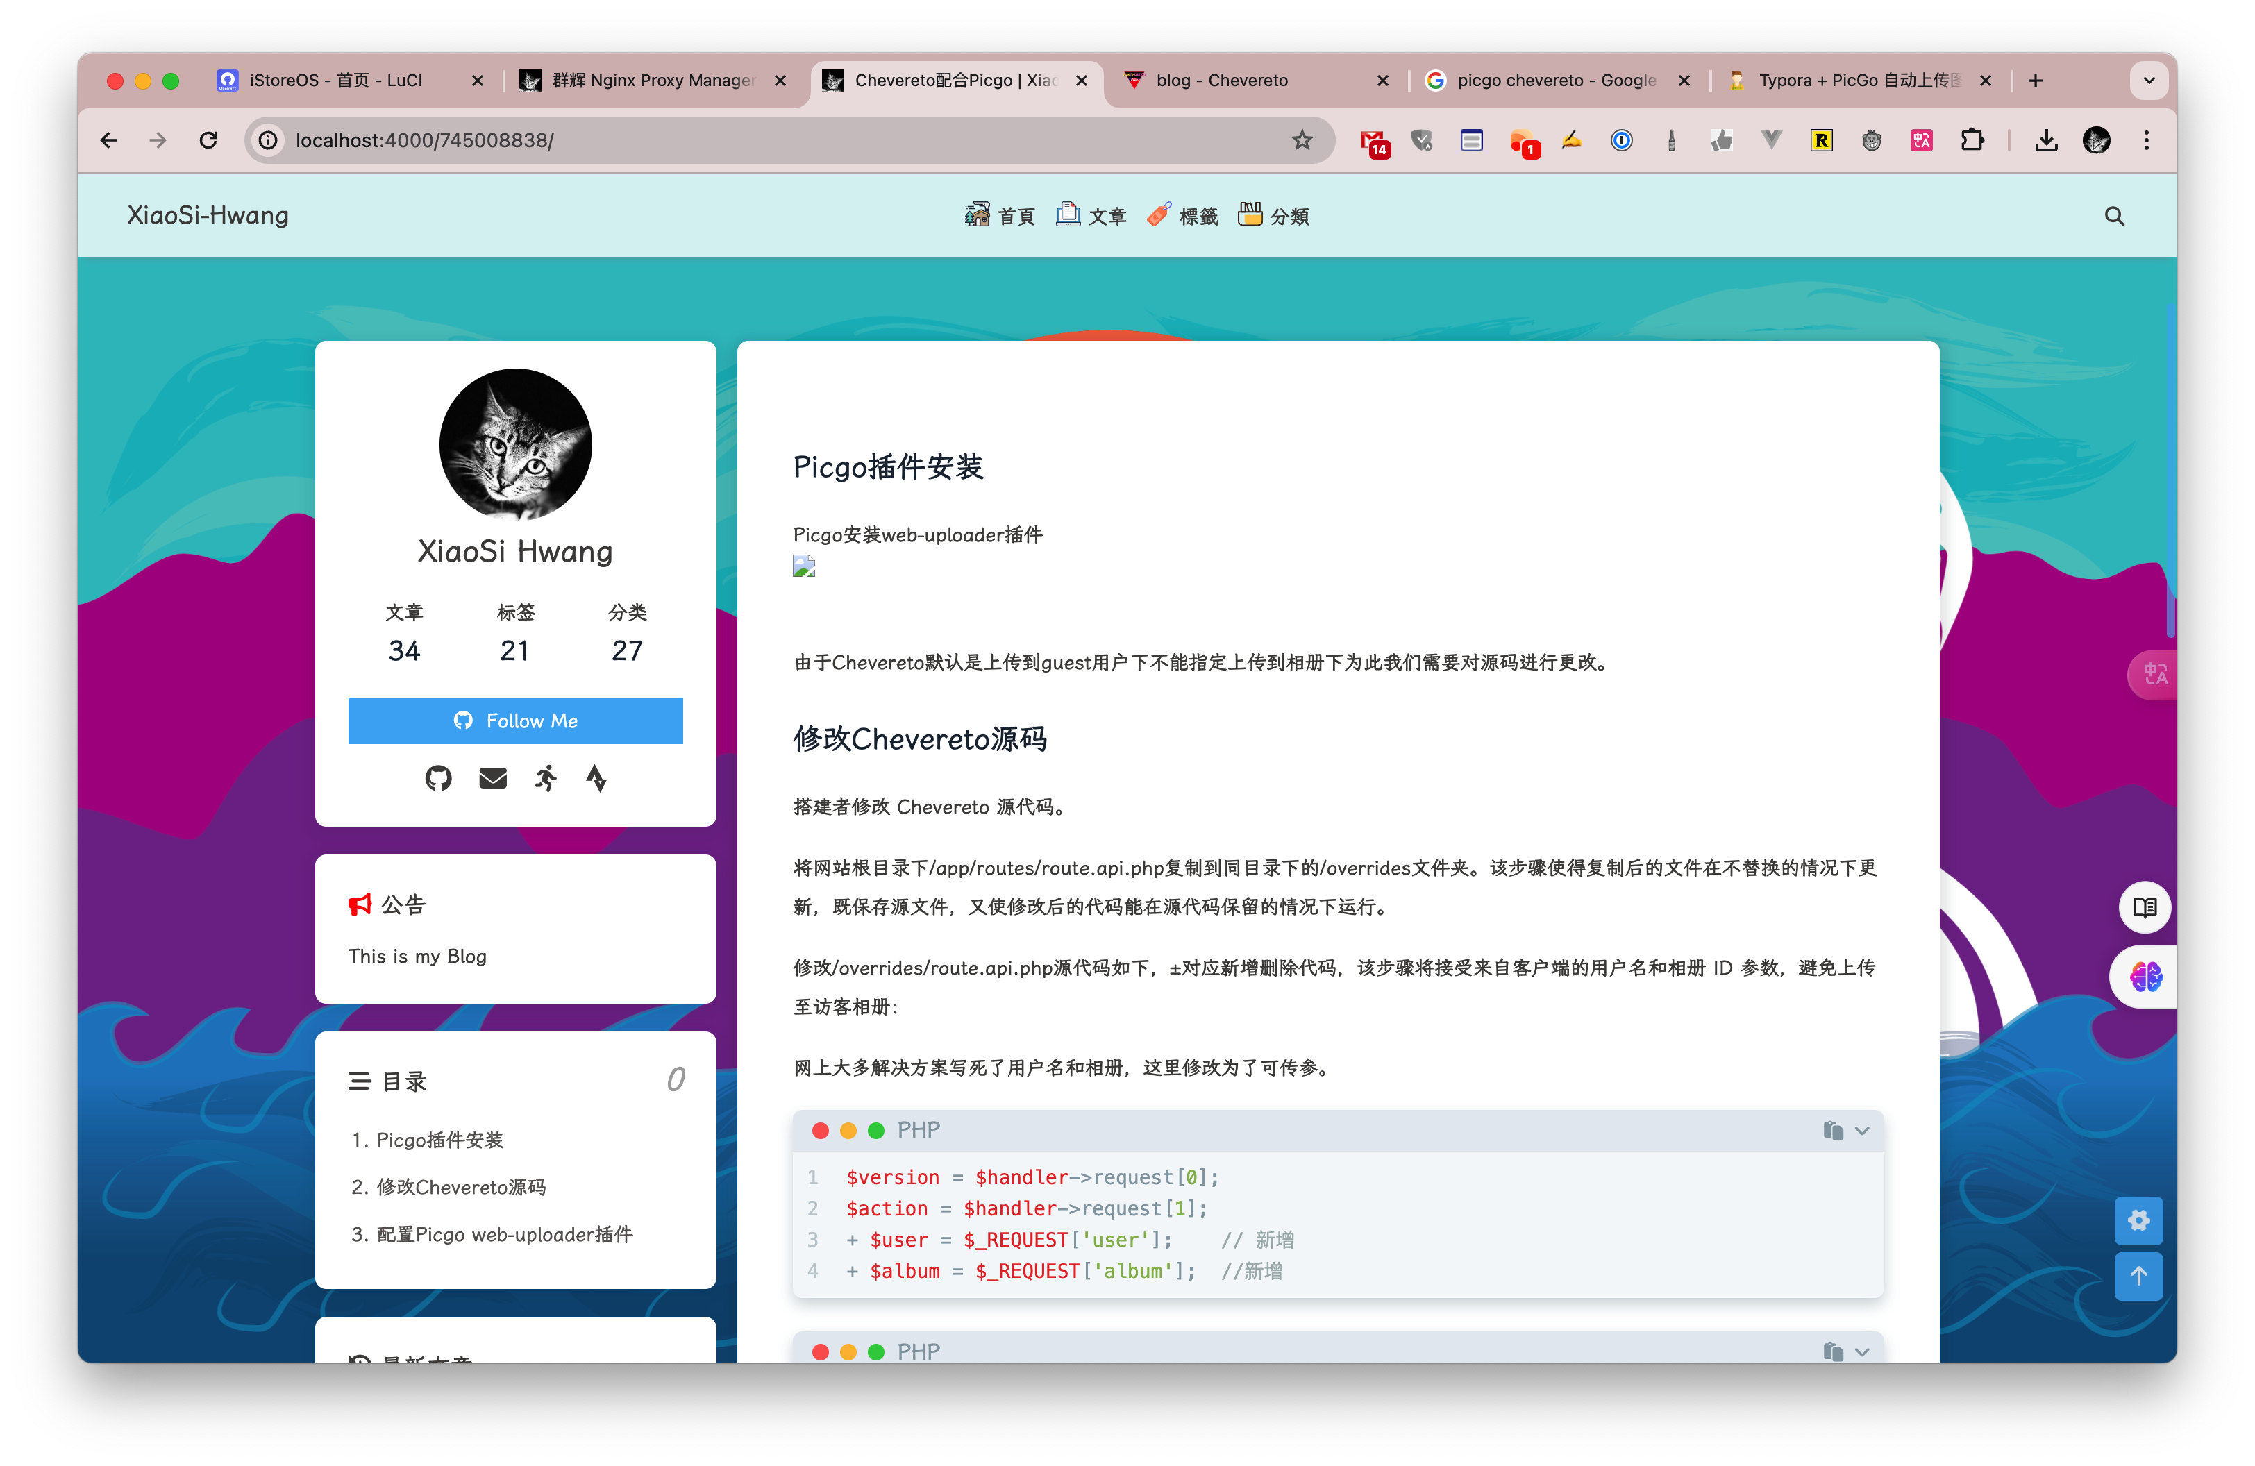
Task: Bookmark page with the star icon
Action: [1302, 140]
